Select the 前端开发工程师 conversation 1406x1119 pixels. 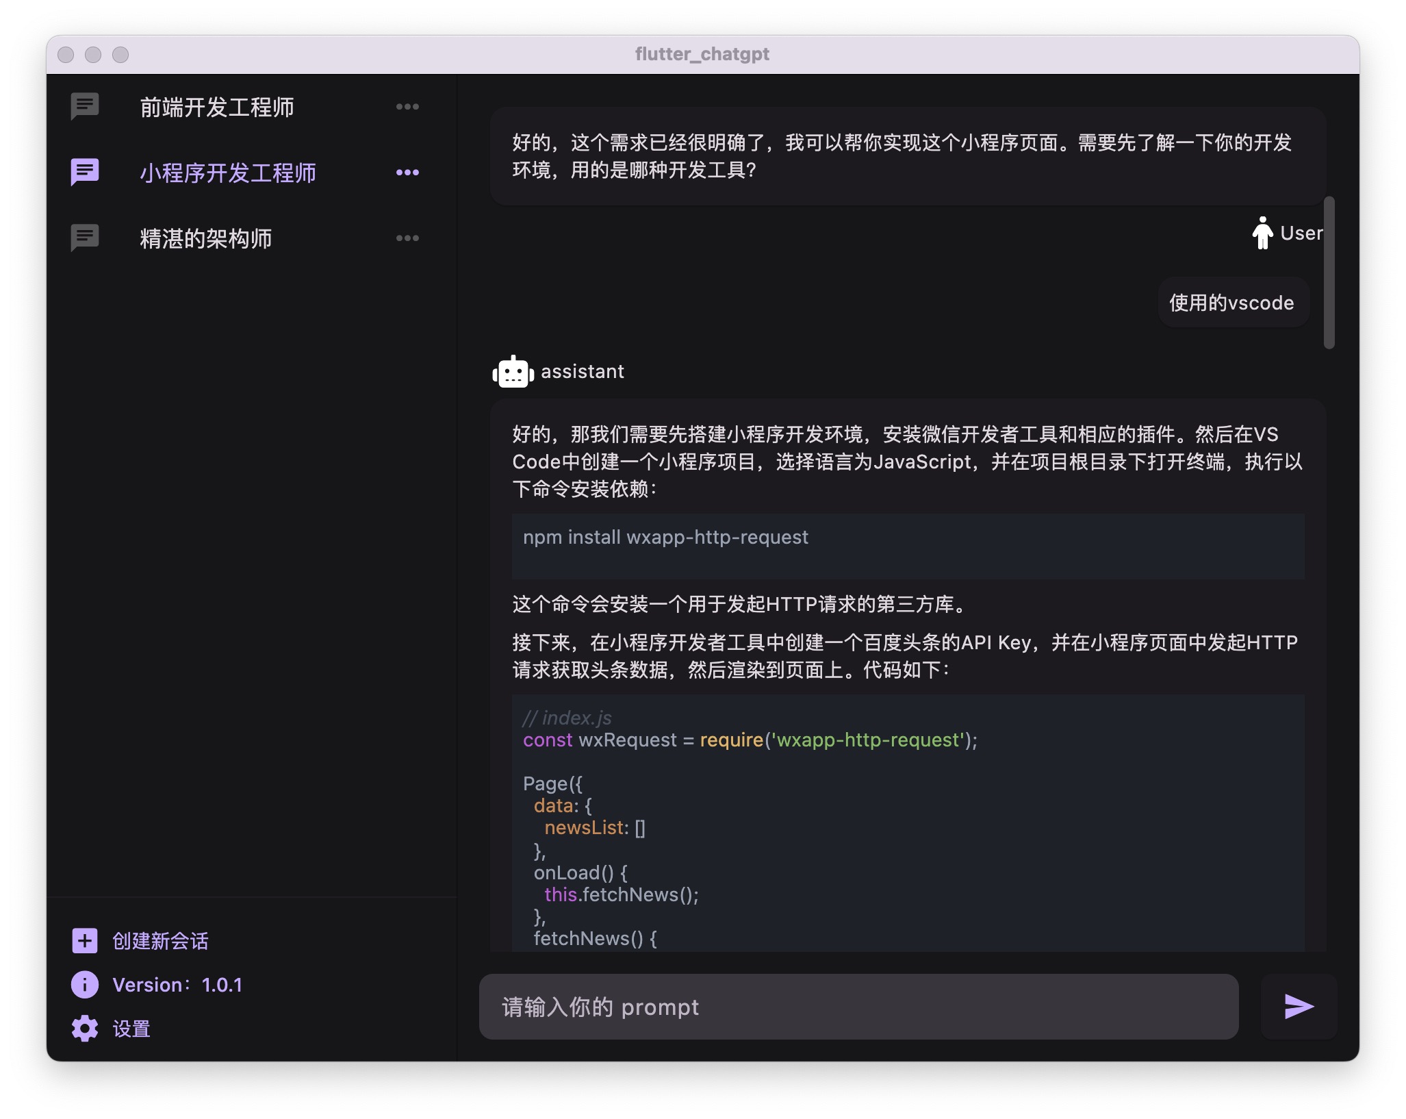point(217,108)
